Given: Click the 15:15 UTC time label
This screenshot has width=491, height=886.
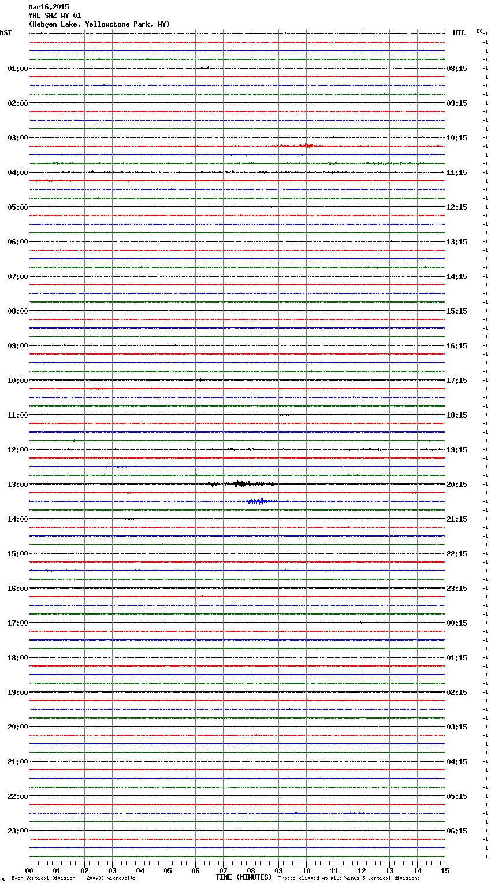Looking at the screenshot, I should click(x=457, y=311).
